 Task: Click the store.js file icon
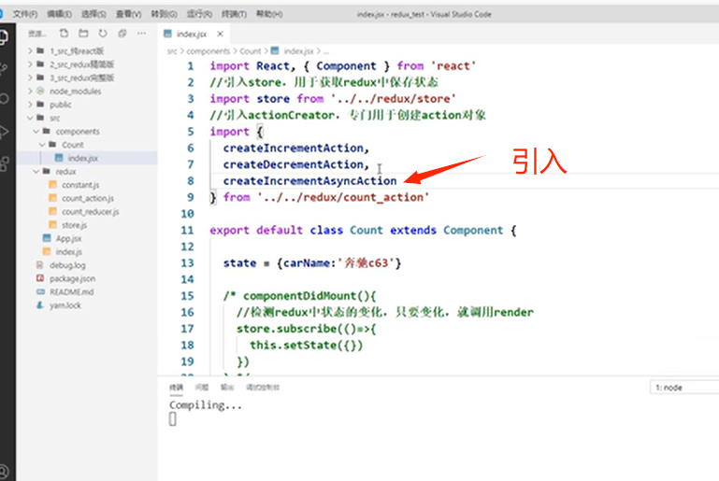[52, 224]
